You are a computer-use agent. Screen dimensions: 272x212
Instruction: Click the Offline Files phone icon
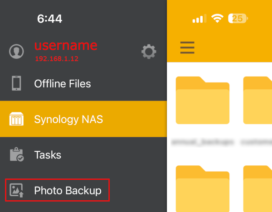pos(16,84)
